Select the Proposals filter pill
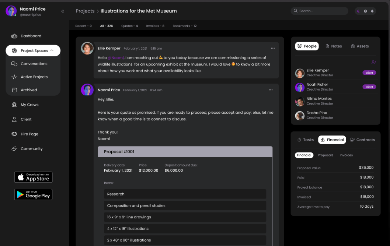Screen dimensions: 390x246 click(325, 155)
